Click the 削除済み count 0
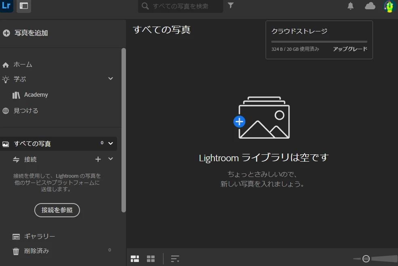The height and width of the screenshot is (266, 398). point(110,250)
